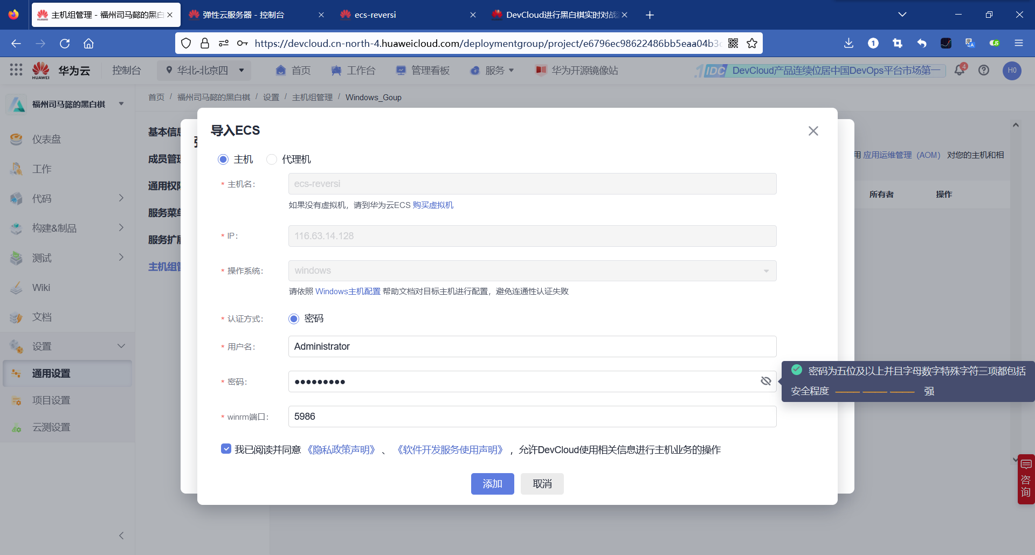Open the Firefox application menu
This screenshot has width=1035, height=555.
click(x=1018, y=43)
